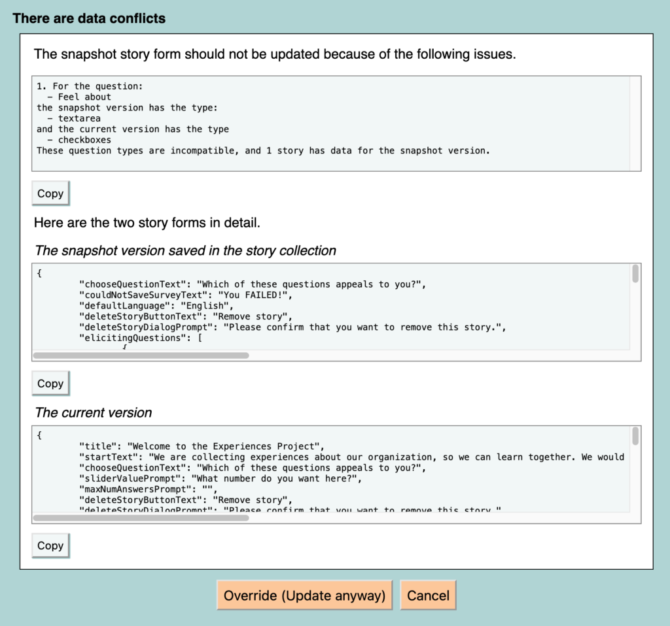670x626 pixels.
Task: Click the vertical scrollbar of the snapshot version box
Action: 635,274
